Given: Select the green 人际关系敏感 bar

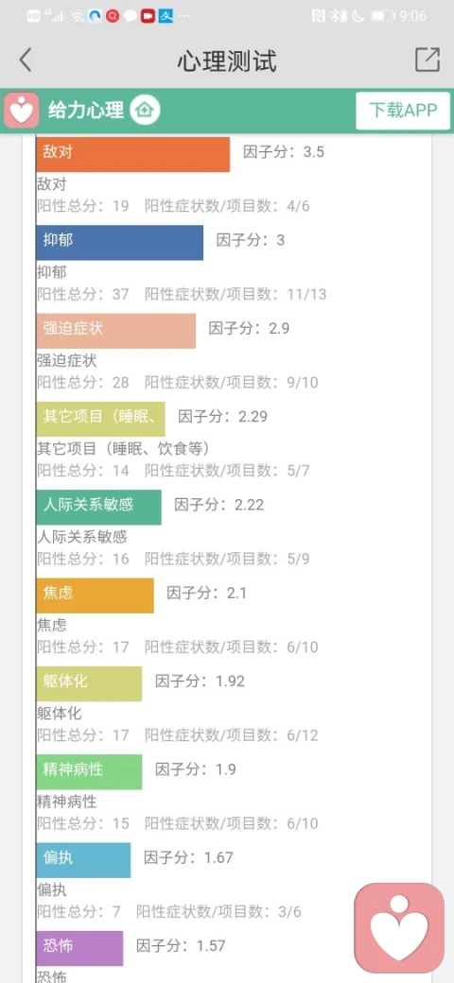Looking at the screenshot, I should [98, 508].
